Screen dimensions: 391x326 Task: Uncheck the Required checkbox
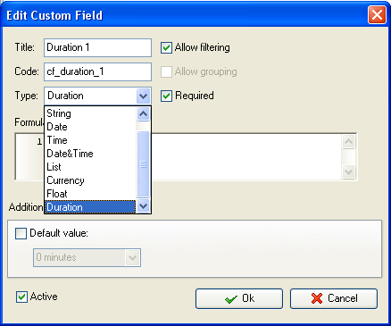[166, 96]
